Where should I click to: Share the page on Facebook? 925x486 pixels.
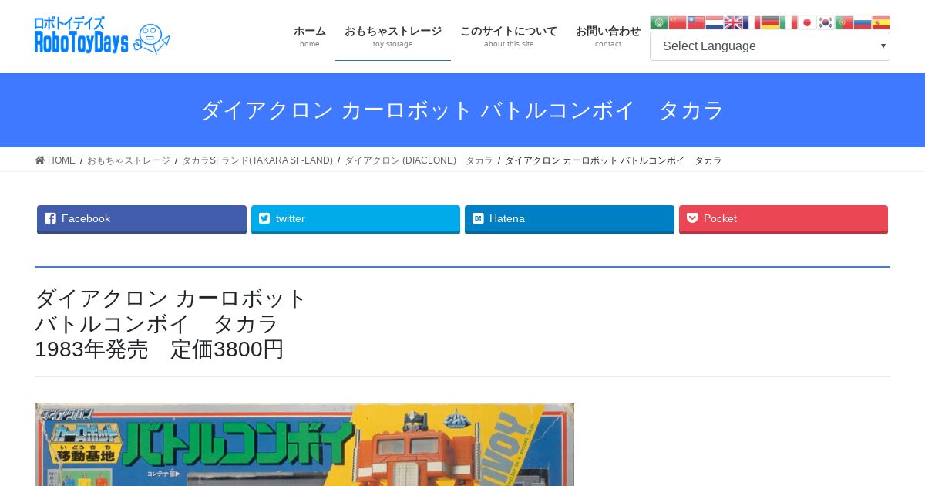[x=142, y=219]
